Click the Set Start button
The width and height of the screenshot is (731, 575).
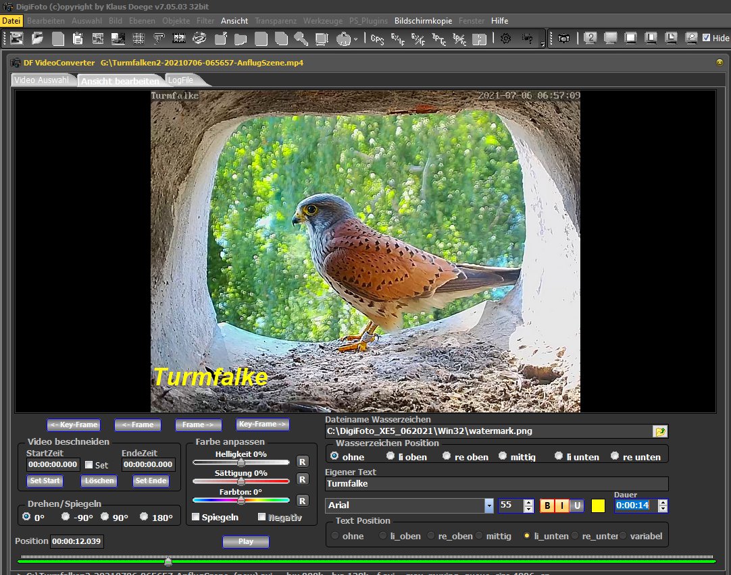pos(45,481)
